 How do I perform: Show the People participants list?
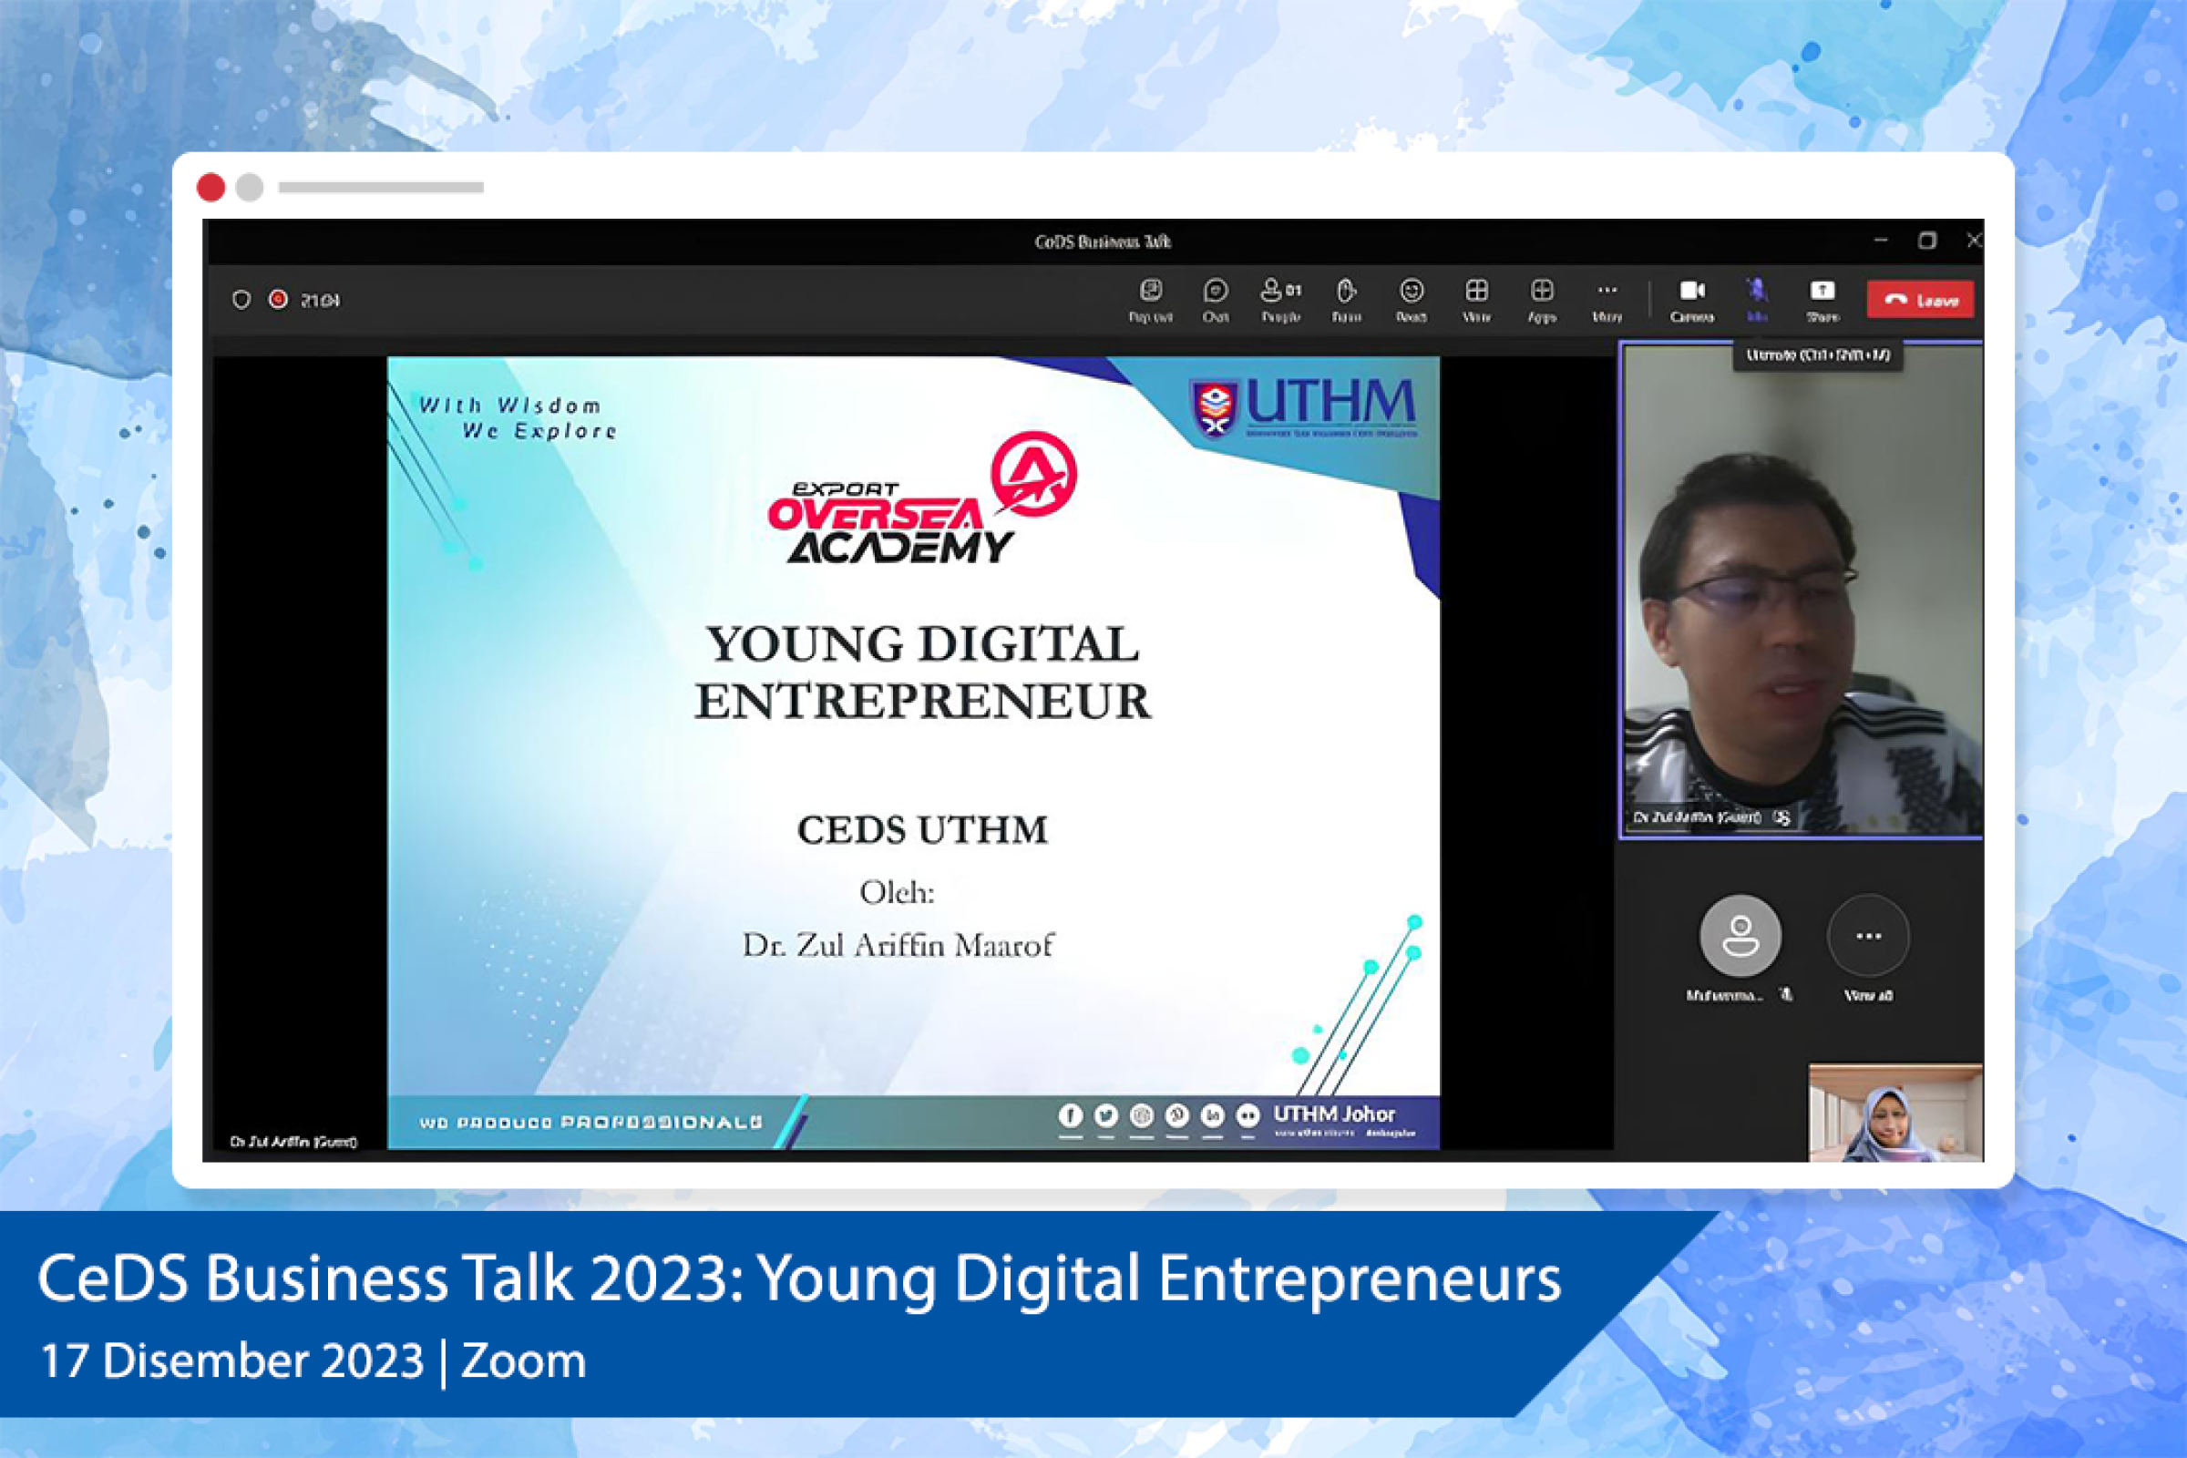pos(1280,301)
